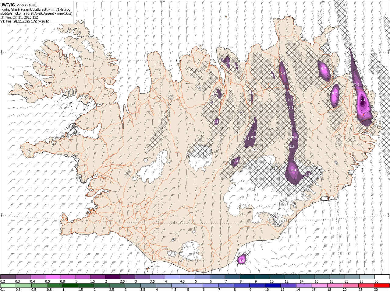This screenshot has height=292, width=390.
Task: Select lower legend swatch between 20 and 25
Action: (351, 285)
